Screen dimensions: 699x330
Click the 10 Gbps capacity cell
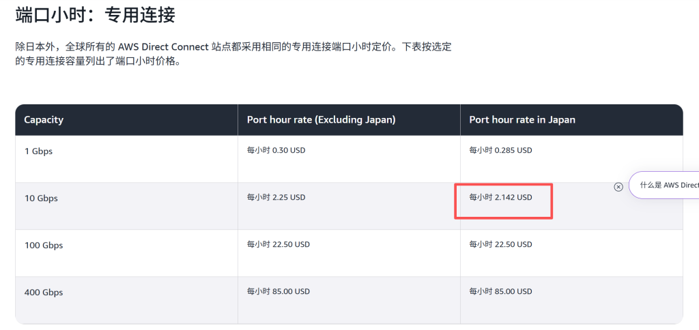tap(41, 198)
